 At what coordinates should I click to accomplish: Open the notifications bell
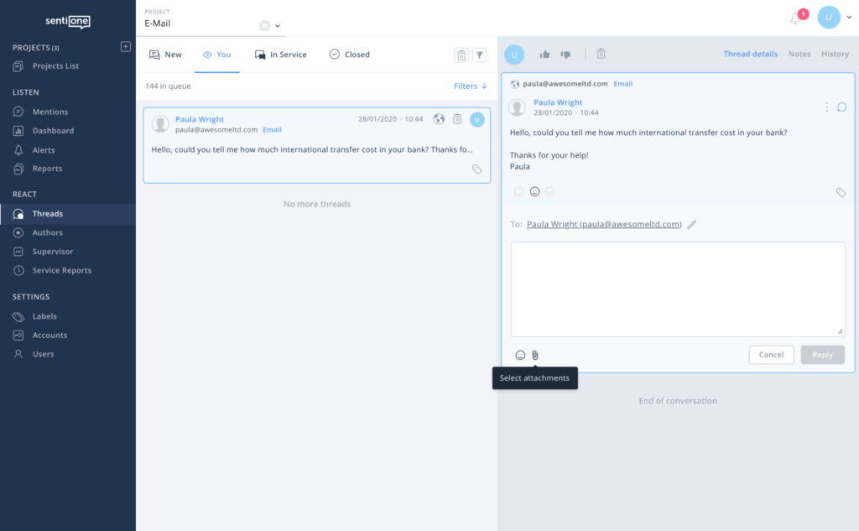794,17
